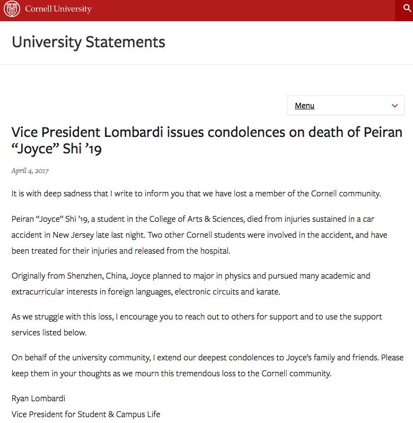Select the headline about Vice President Lombardi's condolences
Image resolution: width=413 pixels, height=423 pixels.
click(x=207, y=140)
